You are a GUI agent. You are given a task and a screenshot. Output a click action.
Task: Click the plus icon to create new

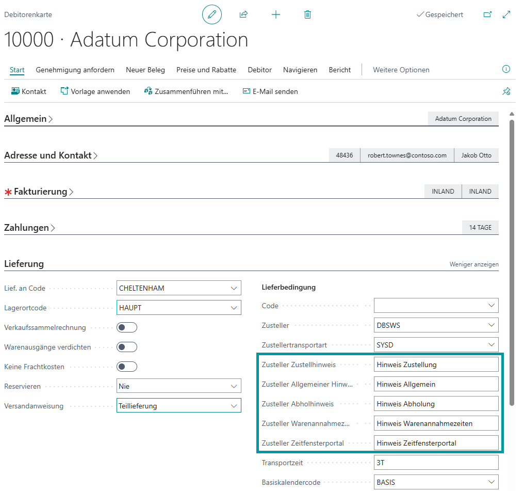click(x=276, y=14)
